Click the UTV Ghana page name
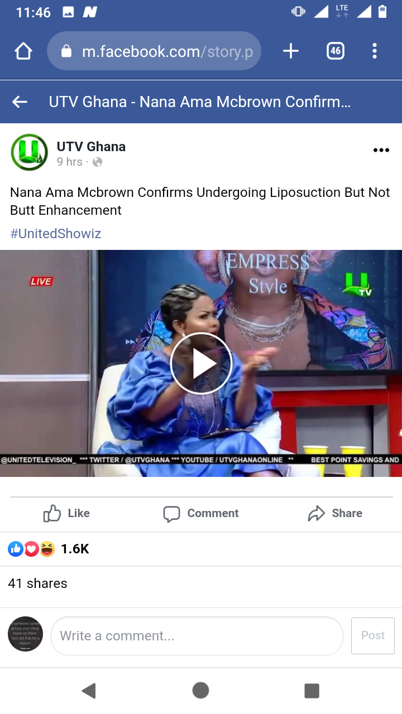The width and height of the screenshot is (402, 714). [91, 147]
